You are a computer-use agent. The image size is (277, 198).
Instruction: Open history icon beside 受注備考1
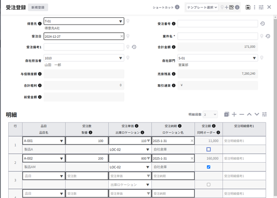[x=134, y=47]
